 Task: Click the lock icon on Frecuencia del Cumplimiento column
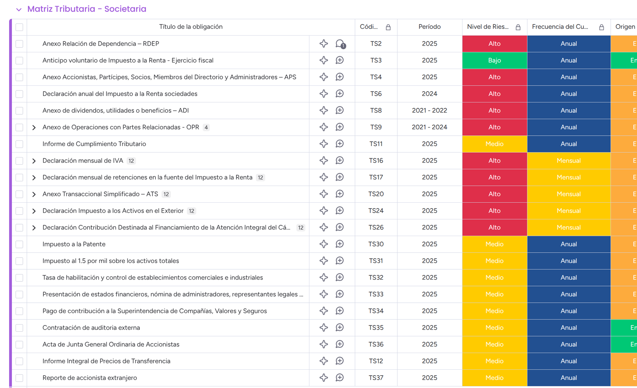(x=601, y=27)
